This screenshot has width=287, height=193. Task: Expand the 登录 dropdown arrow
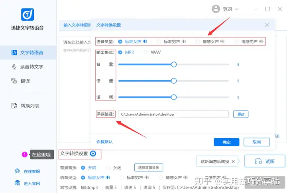pyautogui.click(x=236, y=9)
